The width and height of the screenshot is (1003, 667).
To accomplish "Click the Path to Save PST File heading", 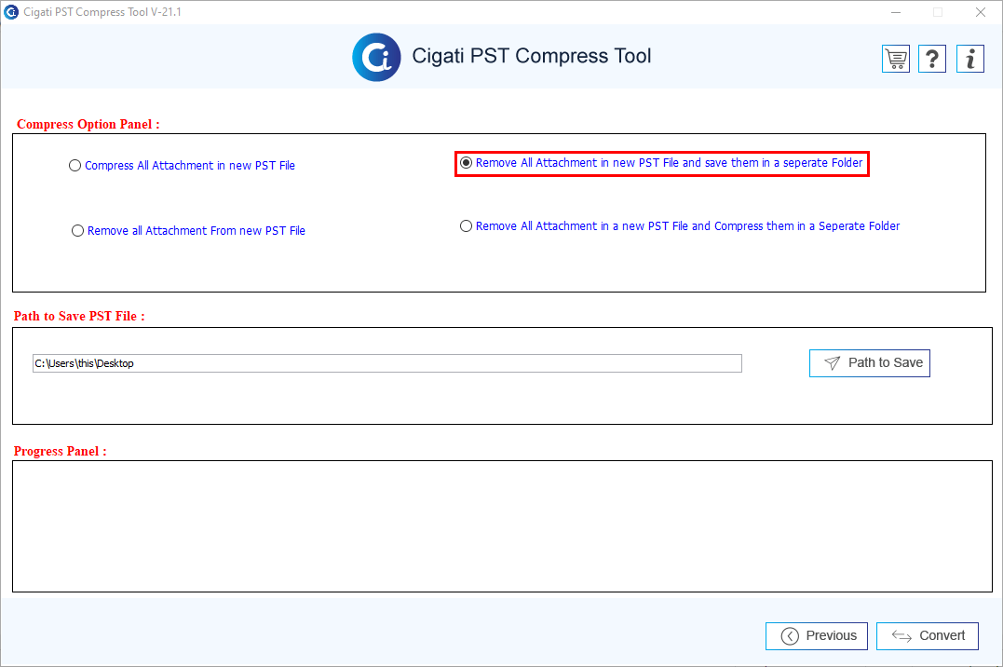I will pyautogui.click(x=79, y=316).
